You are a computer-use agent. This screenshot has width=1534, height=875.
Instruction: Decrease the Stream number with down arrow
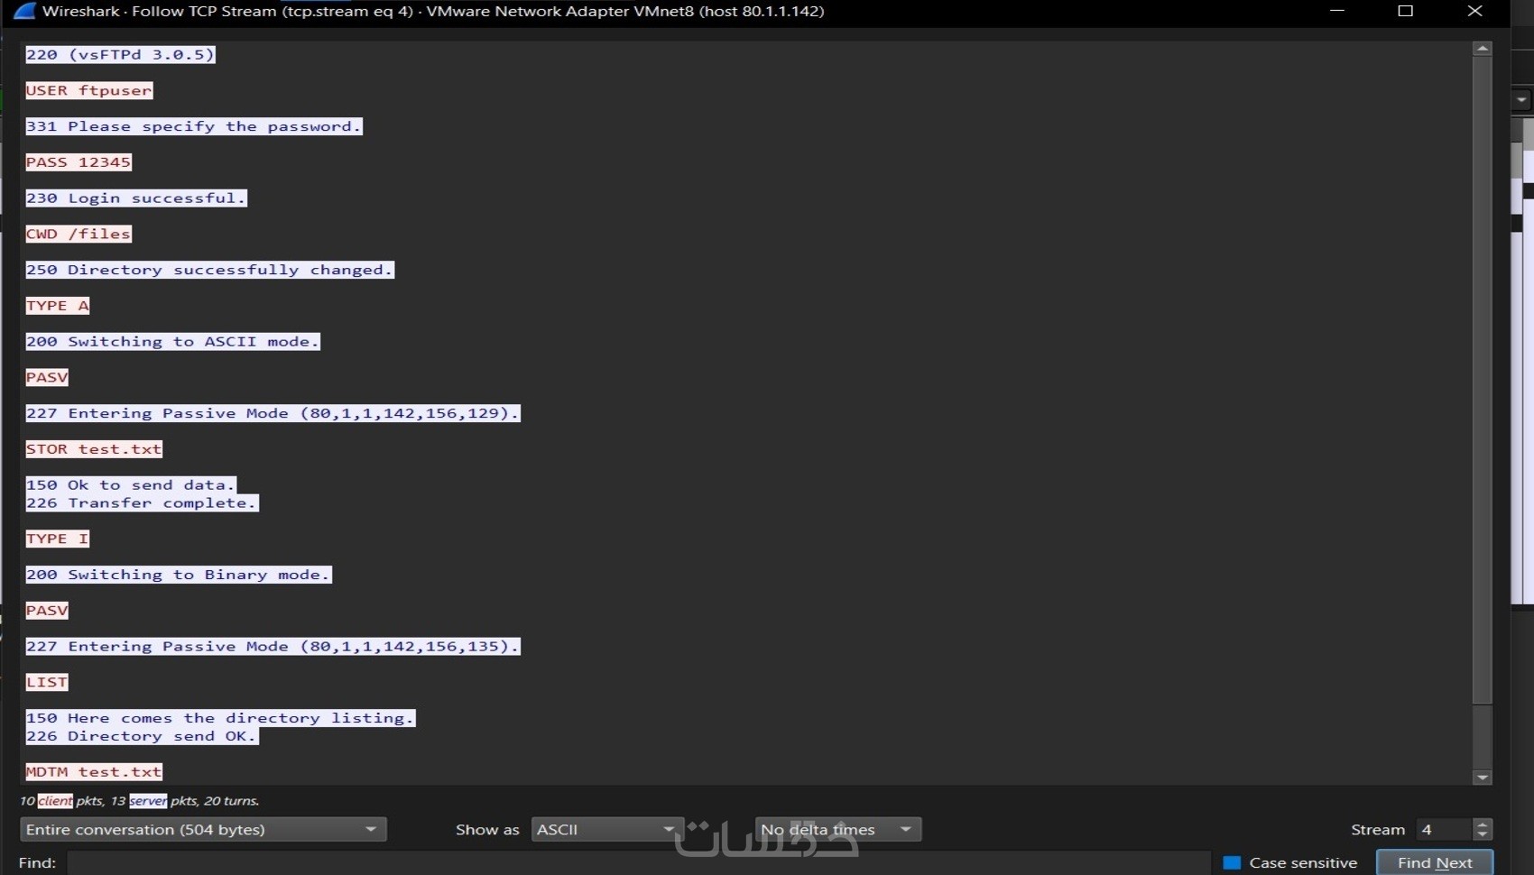point(1483,835)
